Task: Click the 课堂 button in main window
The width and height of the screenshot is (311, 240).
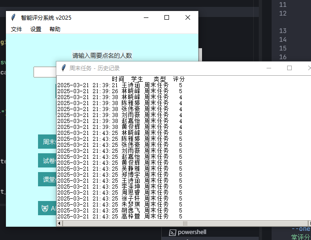Action: [x=47, y=179]
